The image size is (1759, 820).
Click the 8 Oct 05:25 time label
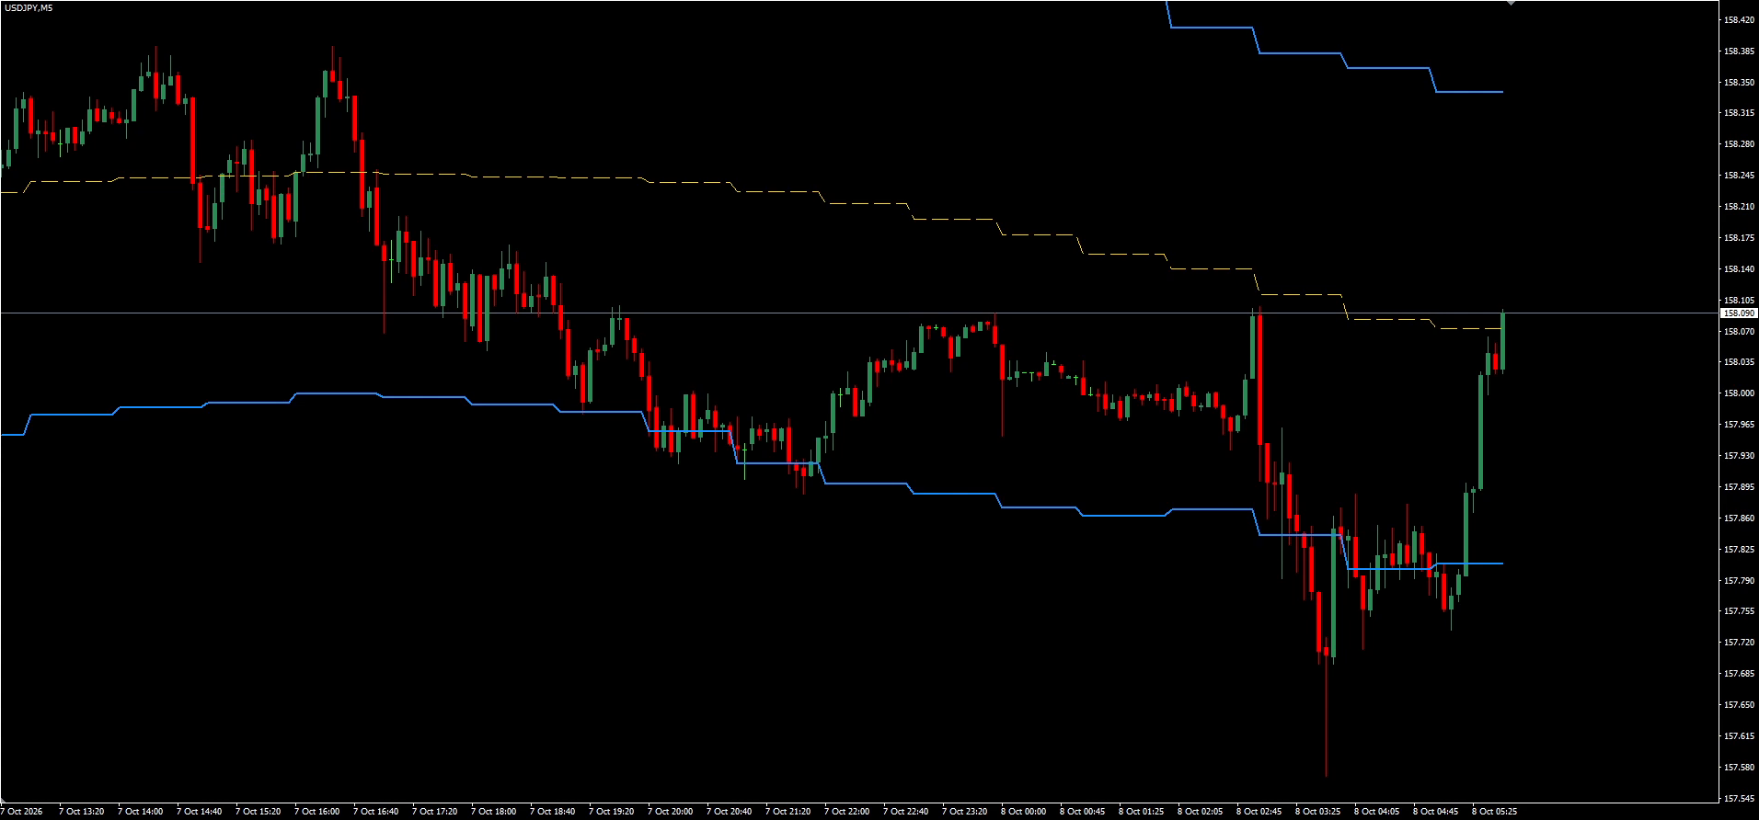(1494, 812)
